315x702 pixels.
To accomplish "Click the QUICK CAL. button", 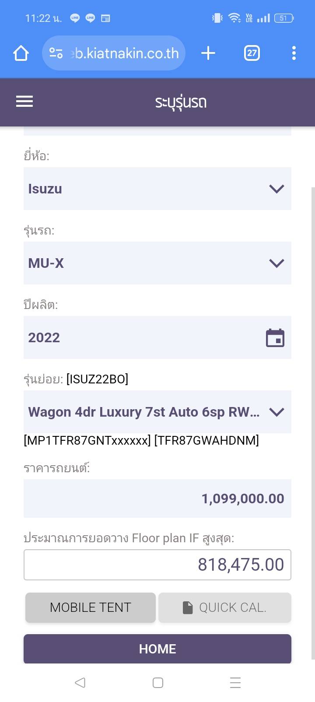I will click(225, 607).
